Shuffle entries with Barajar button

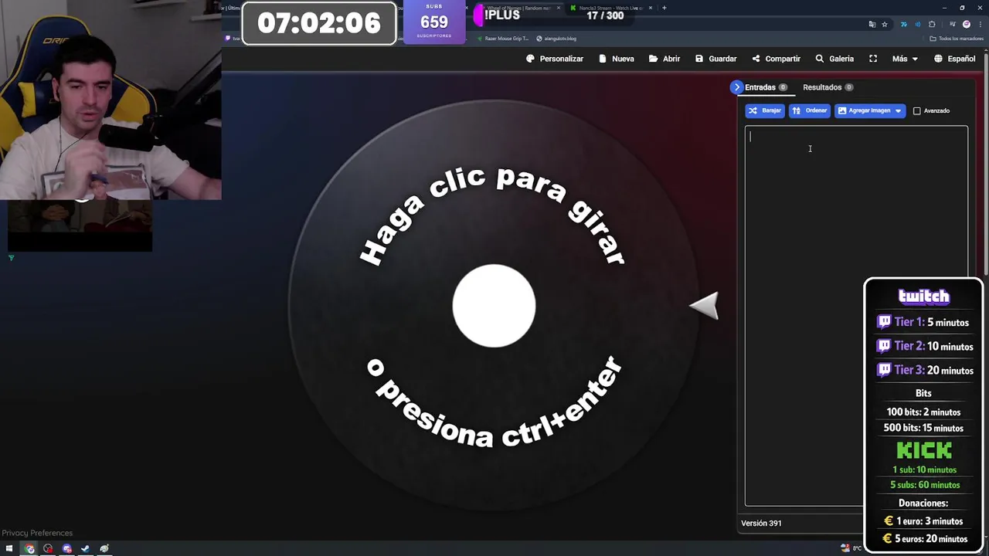pyautogui.click(x=765, y=110)
